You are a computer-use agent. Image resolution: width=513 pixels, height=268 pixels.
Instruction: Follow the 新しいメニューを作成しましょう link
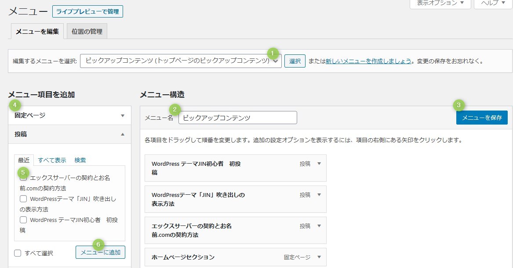[368, 61]
